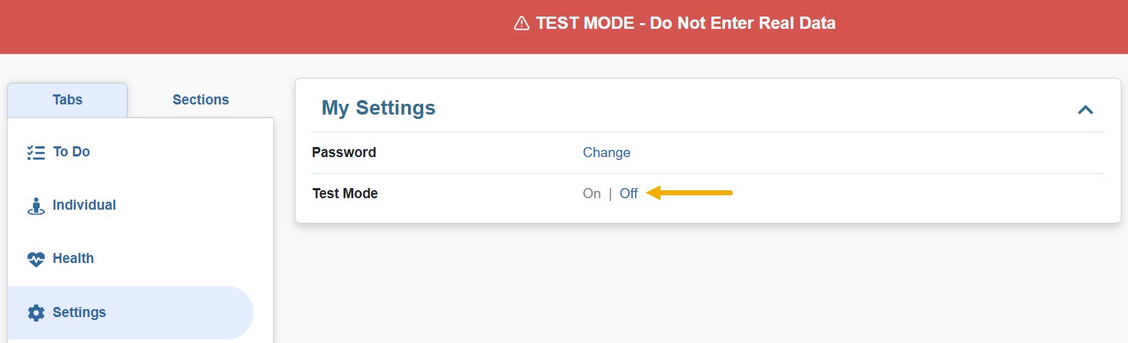1128x343 pixels.
Task: Switch to the Tabs tab
Action: pos(68,100)
